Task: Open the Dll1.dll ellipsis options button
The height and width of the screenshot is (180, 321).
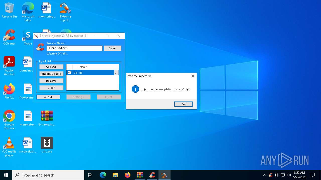Action: pos(116,73)
